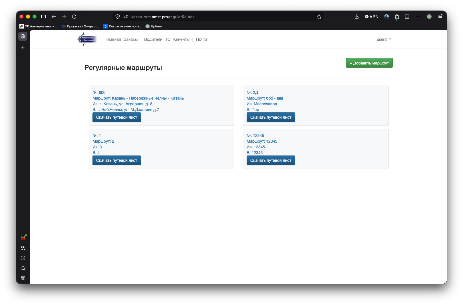463x305 pixels.
Task: Click text 'Маршрут: Казань - Набережные Челны - Казань'
Action: coord(138,98)
